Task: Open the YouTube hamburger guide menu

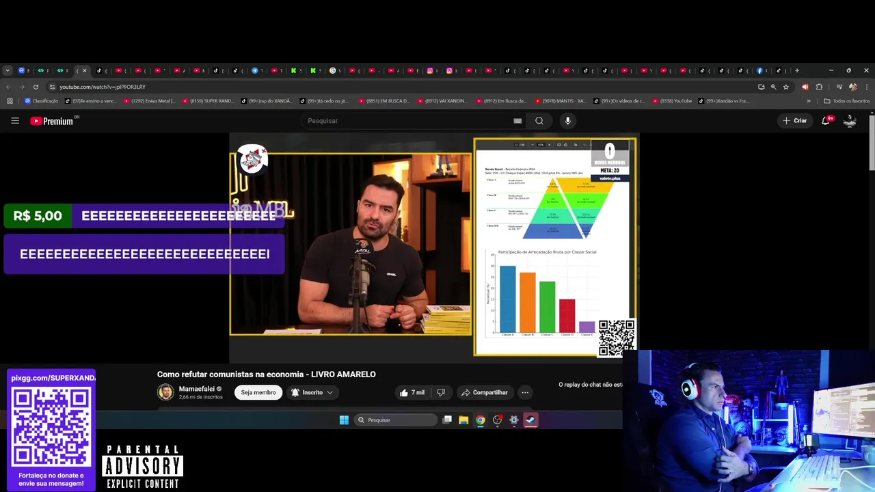Action: pos(15,121)
